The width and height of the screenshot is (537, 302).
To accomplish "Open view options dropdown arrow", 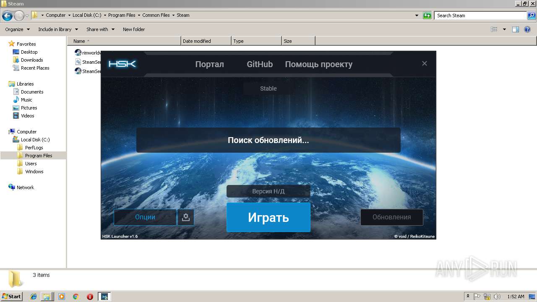I will (504, 29).
